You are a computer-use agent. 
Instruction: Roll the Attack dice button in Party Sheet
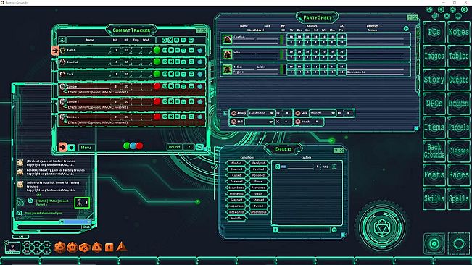pos(298,122)
